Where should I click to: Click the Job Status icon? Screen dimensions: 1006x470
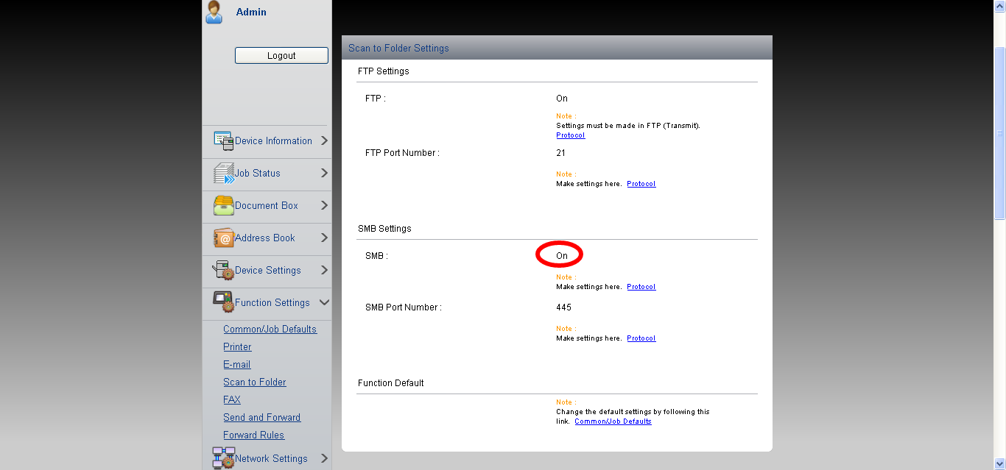[x=223, y=174]
